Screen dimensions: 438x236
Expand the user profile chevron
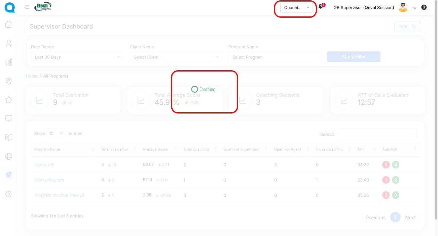pos(414,8)
